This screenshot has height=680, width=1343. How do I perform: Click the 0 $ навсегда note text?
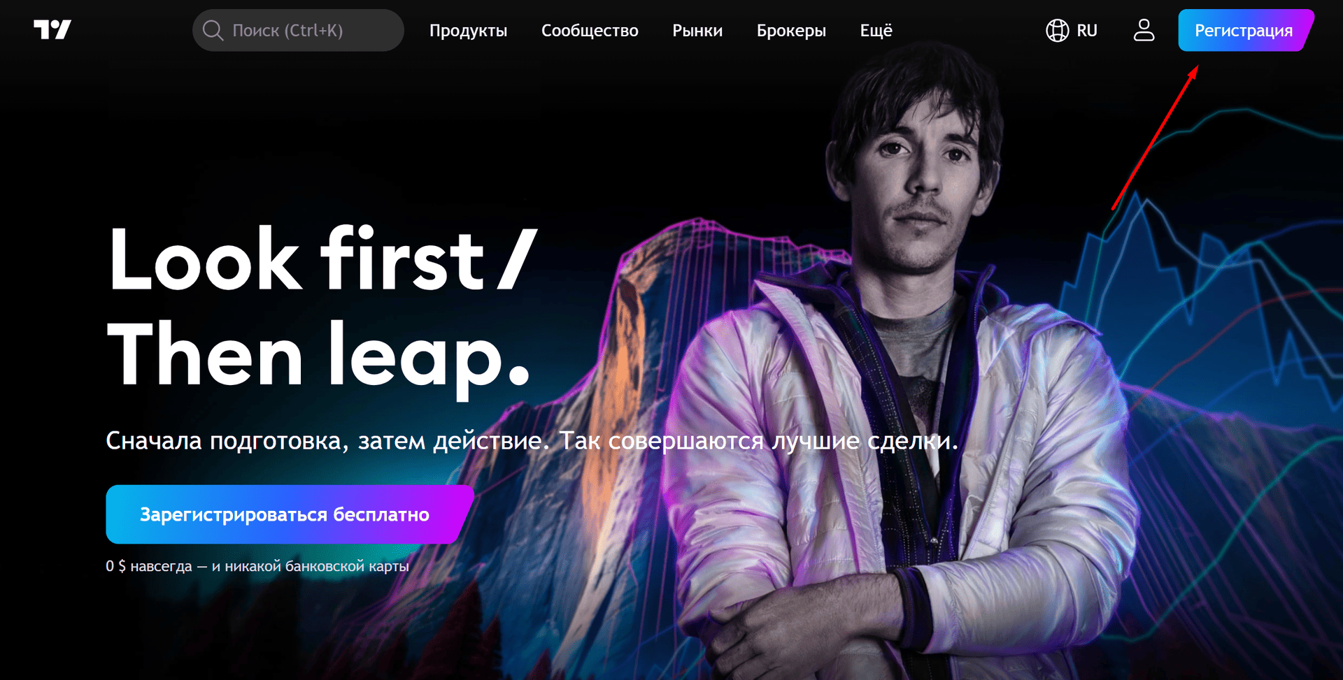click(x=257, y=566)
